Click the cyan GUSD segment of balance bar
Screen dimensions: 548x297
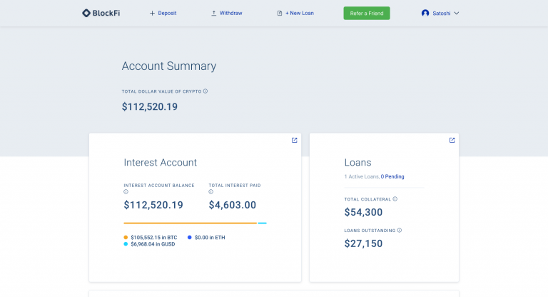click(262, 223)
